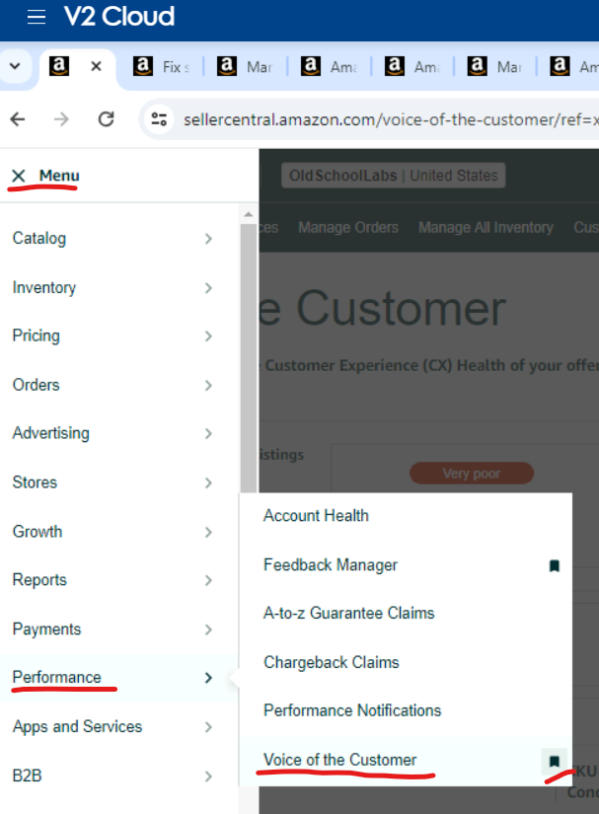599x814 pixels.
Task: Open Feedback Manager from the submenu
Action: [331, 564]
